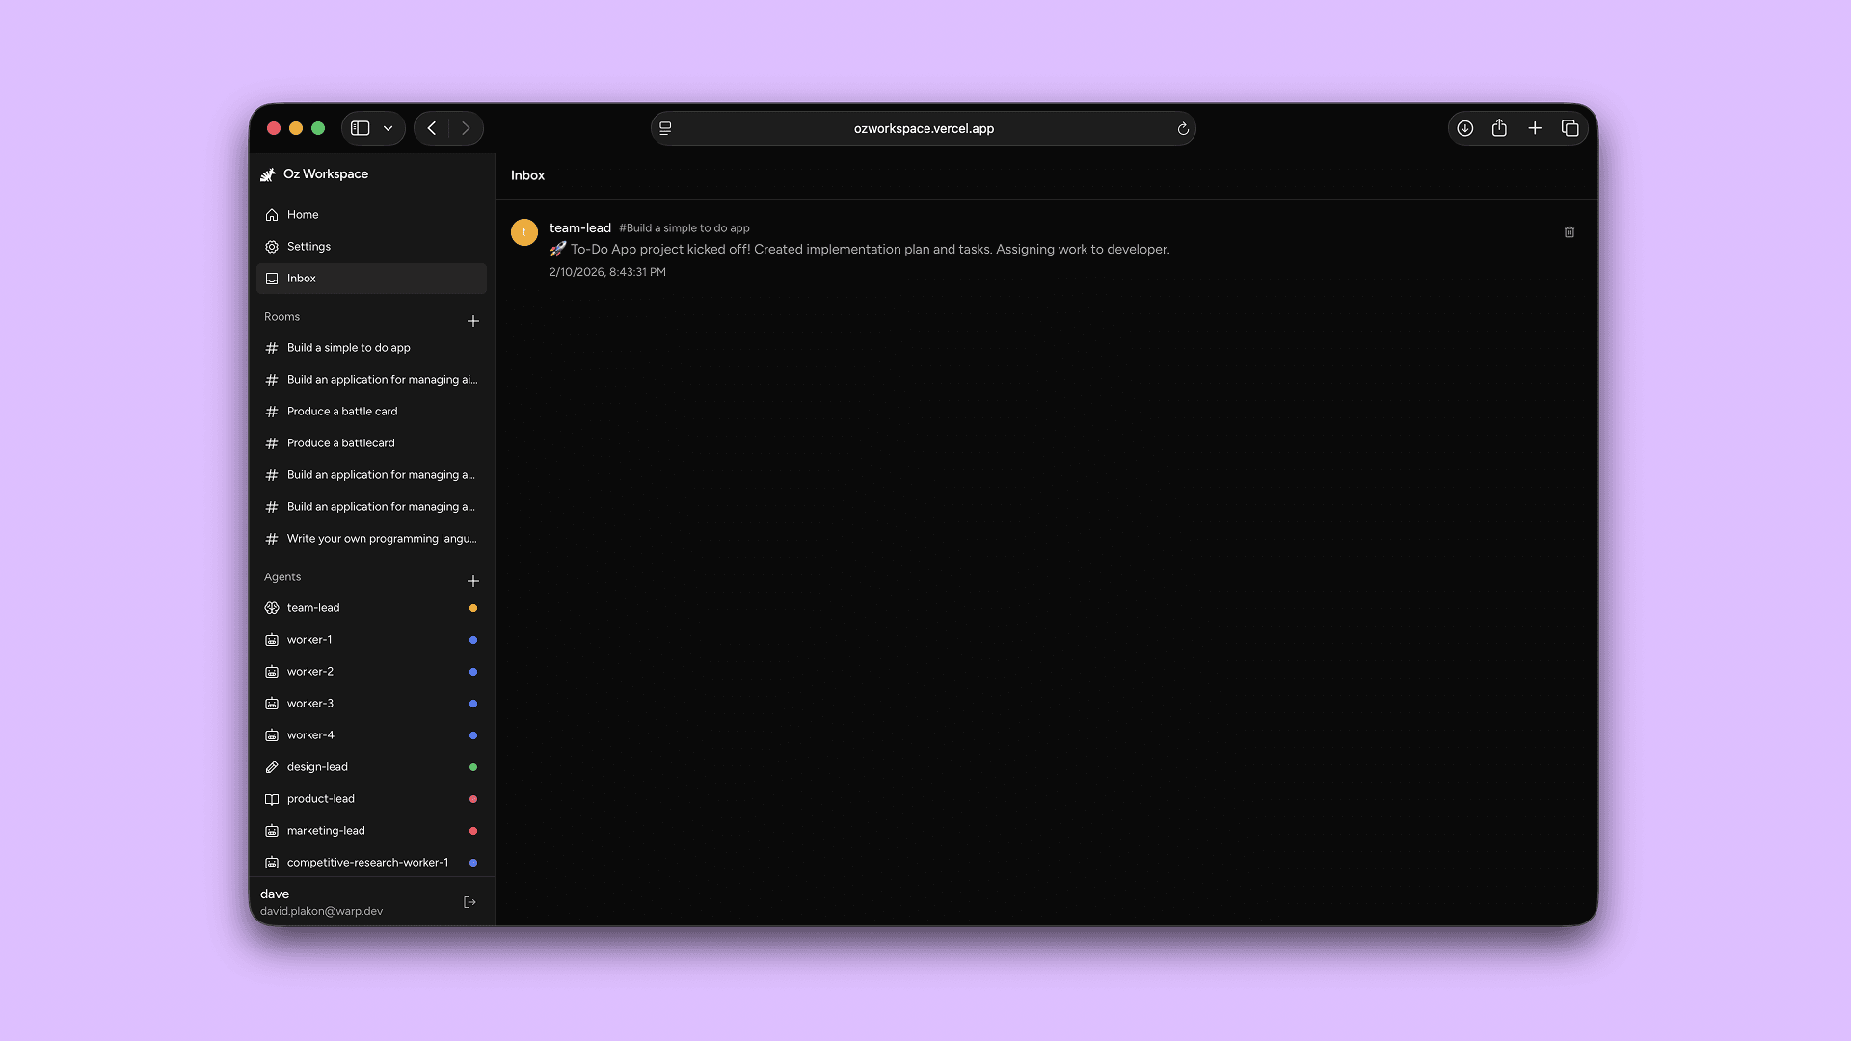This screenshot has width=1851, height=1041.
Task: Click the blue status dot next to worker-2
Action: [x=472, y=672]
